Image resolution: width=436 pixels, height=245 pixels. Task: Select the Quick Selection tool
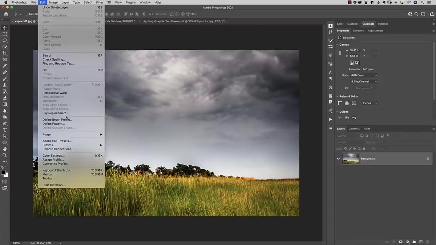pos(5,47)
